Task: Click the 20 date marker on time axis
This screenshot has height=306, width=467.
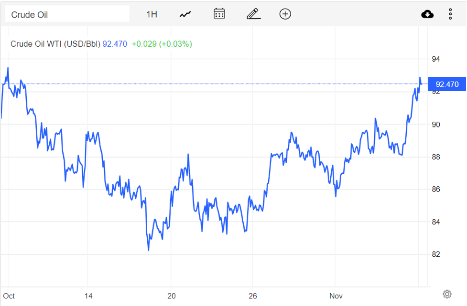Action: click(172, 296)
